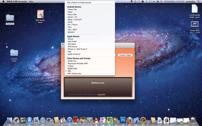Select Screen Shot 2012 thumbnail
Viewport: 202px width, 126px height.
pyautogui.click(x=194, y=27)
